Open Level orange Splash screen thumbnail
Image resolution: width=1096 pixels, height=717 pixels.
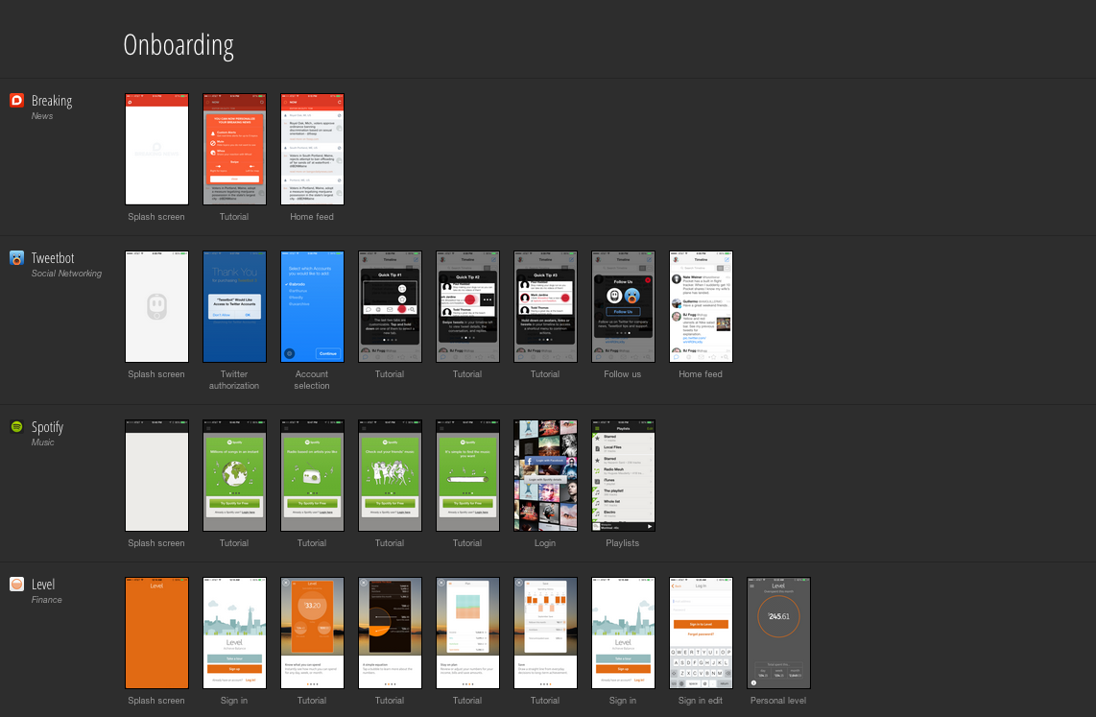pos(156,633)
